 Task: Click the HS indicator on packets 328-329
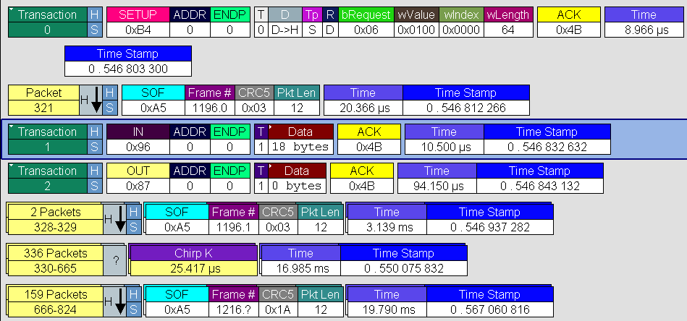[x=134, y=220]
